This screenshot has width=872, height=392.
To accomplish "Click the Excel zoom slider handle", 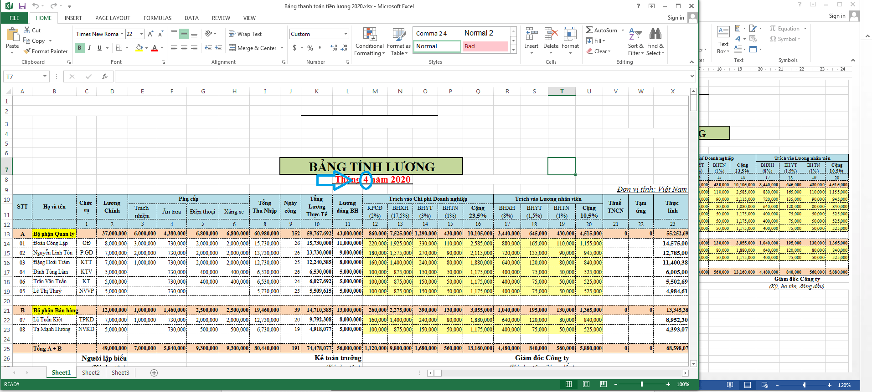I will click(642, 384).
